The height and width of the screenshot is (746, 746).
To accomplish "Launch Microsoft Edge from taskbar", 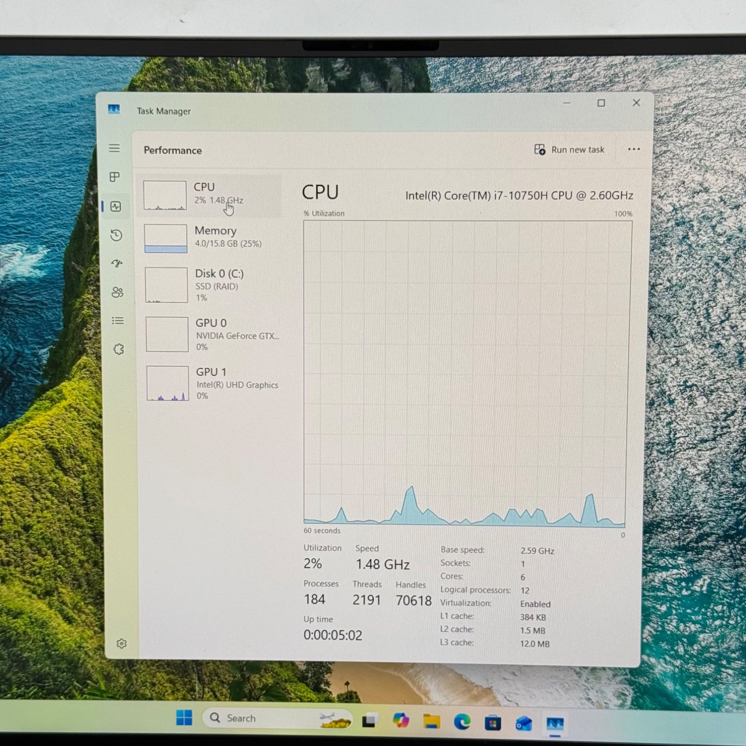I will 462,721.
